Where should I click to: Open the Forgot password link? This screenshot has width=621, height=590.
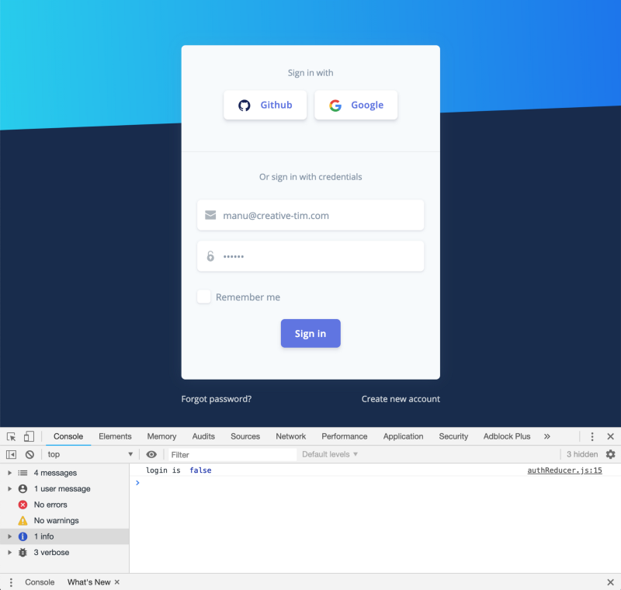coord(217,399)
